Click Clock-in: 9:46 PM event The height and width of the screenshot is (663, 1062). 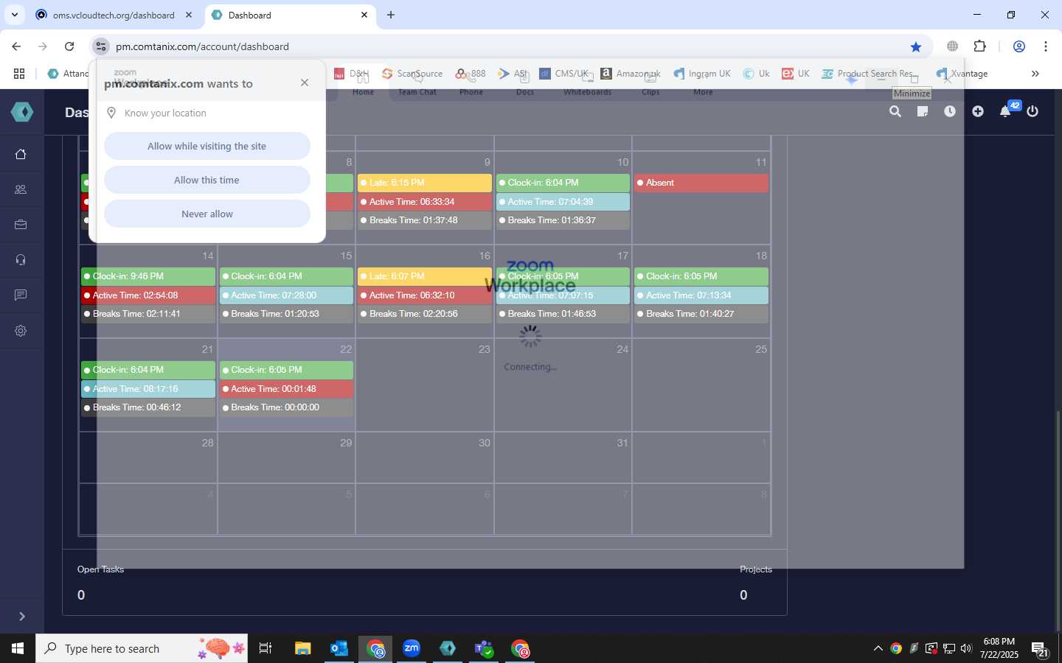click(148, 276)
